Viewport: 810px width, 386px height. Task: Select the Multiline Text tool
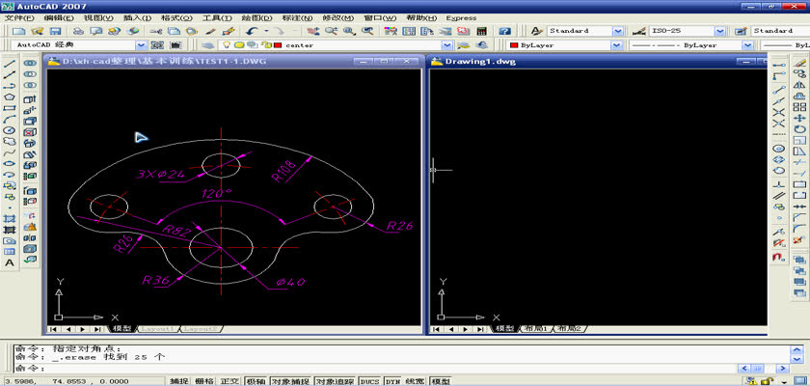10,262
